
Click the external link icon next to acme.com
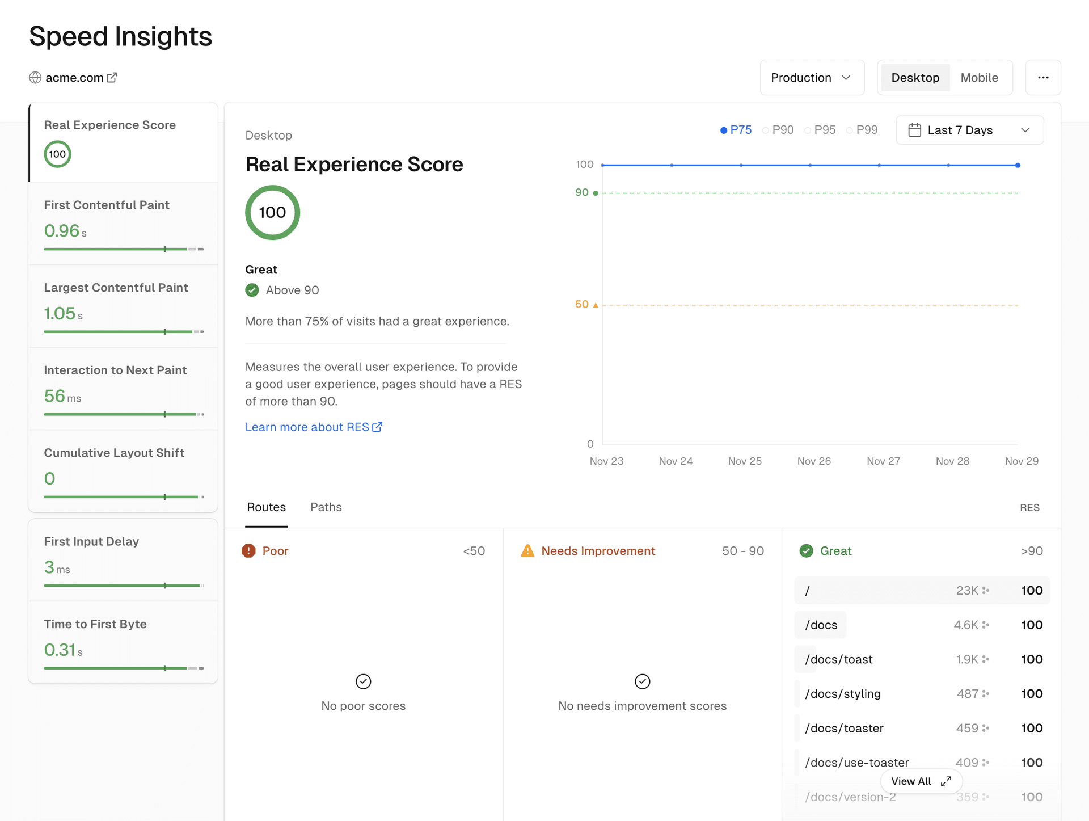114,77
